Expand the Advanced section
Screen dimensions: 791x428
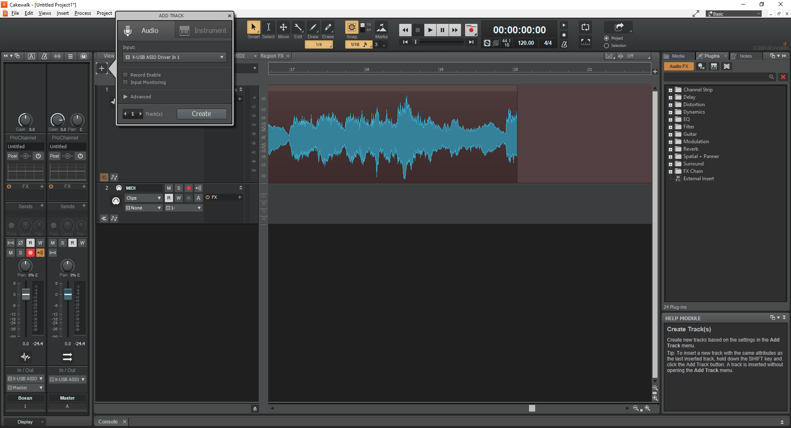click(x=137, y=97)
